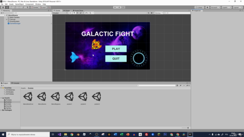Toggle scene audio speaker icon

tap(77, 13)
